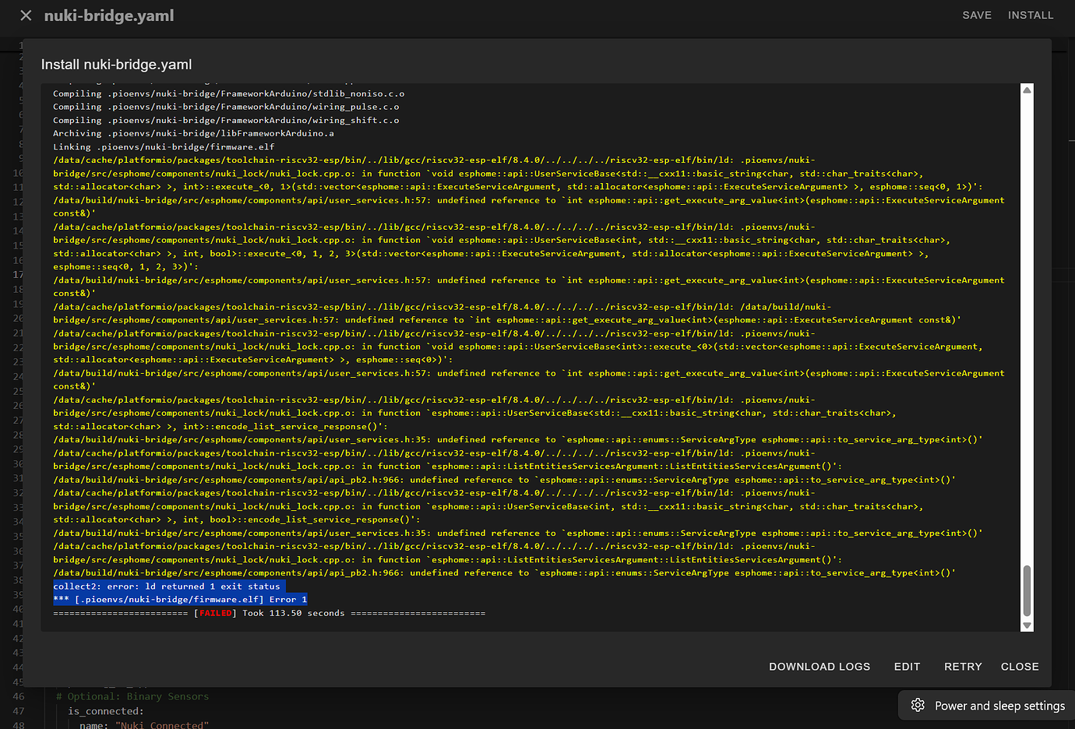Click the log scrollbar thumb
The width and height of the screenshot is (1075, 729).
coord(1027,591)
